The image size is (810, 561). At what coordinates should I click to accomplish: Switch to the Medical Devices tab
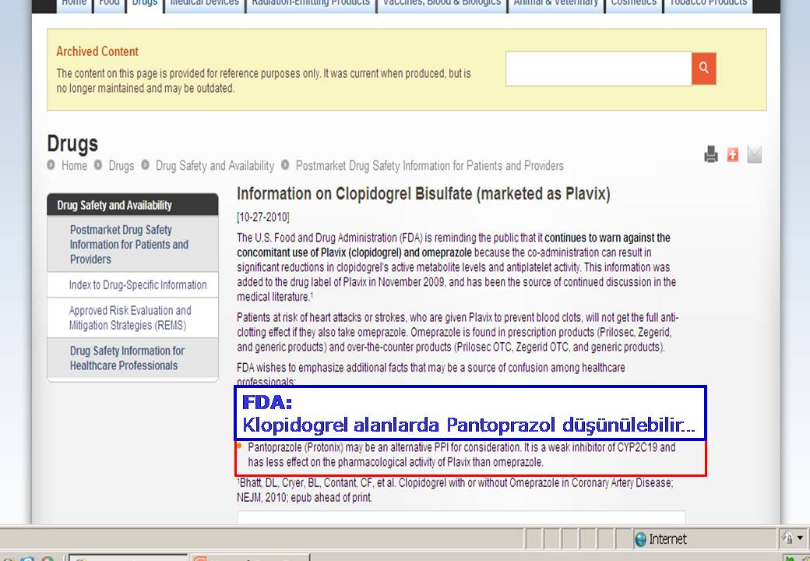(204, 4)
